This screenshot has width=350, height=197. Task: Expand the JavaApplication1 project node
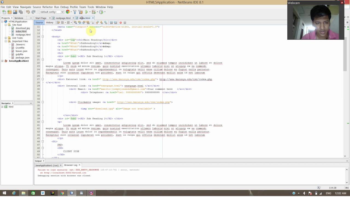(x=2, y=61)
